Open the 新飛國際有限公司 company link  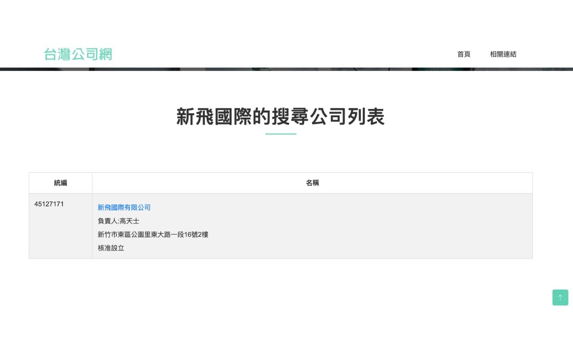click(124, 207)
